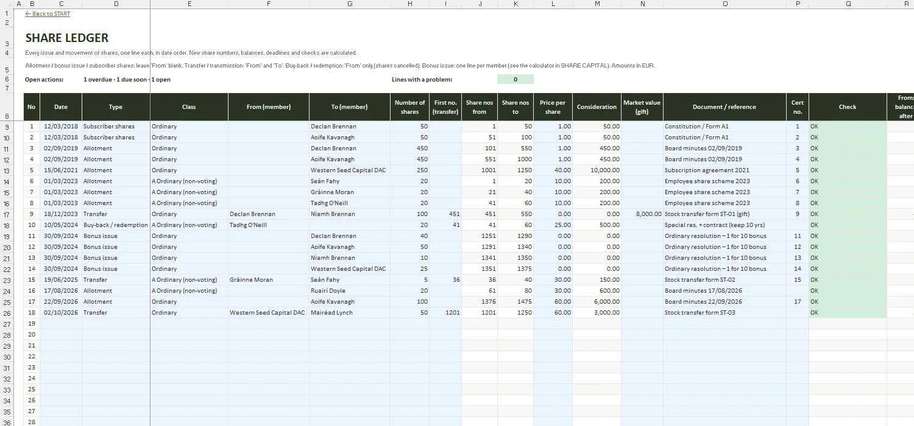
Task: Select the date cell 02/10/2026
Action: (61, 313)
